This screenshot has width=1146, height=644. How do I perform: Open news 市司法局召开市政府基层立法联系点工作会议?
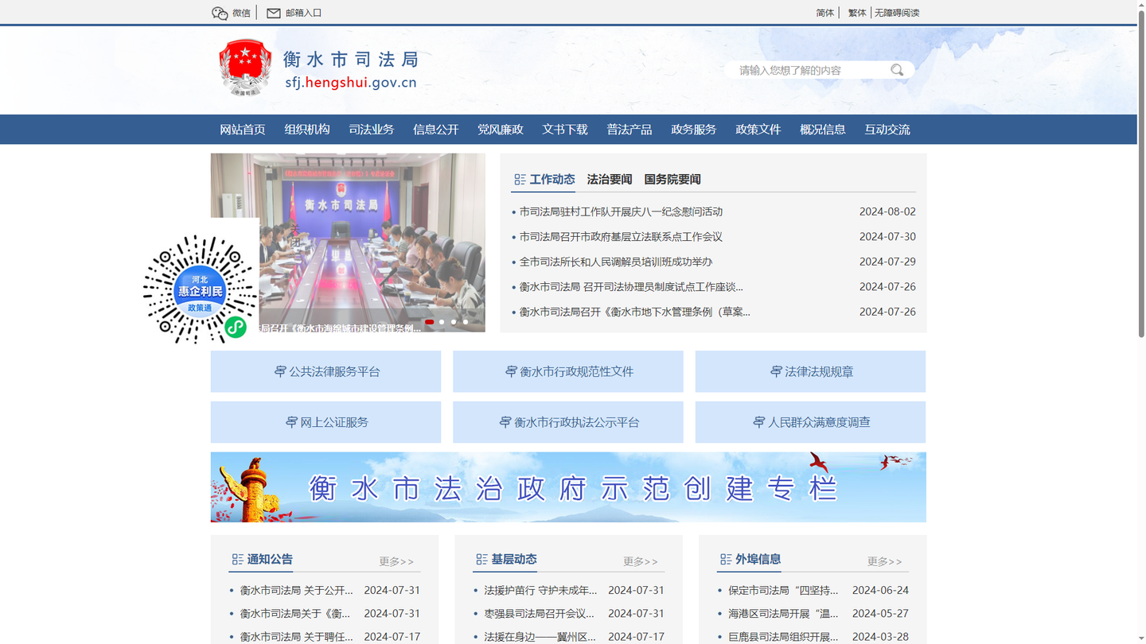point(621,237)
